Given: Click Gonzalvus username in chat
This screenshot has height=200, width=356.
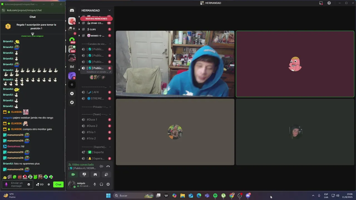Looking at the screenshot, I should [x=14, y=146].
